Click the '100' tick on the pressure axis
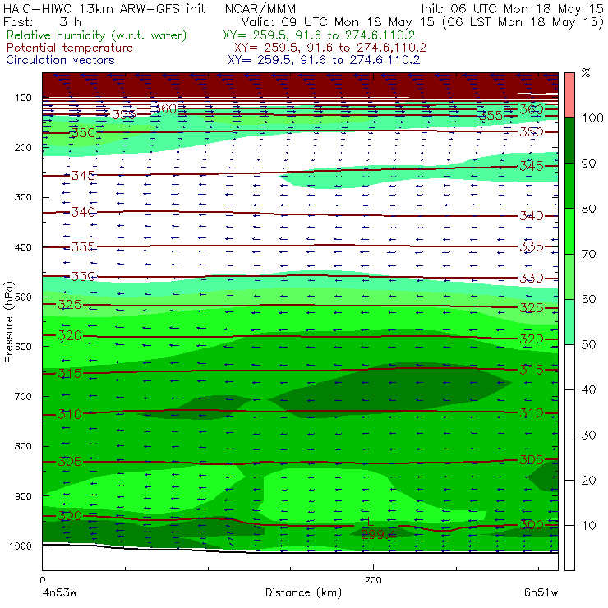Viewport: 608px width, 608px height. point(23,98)
